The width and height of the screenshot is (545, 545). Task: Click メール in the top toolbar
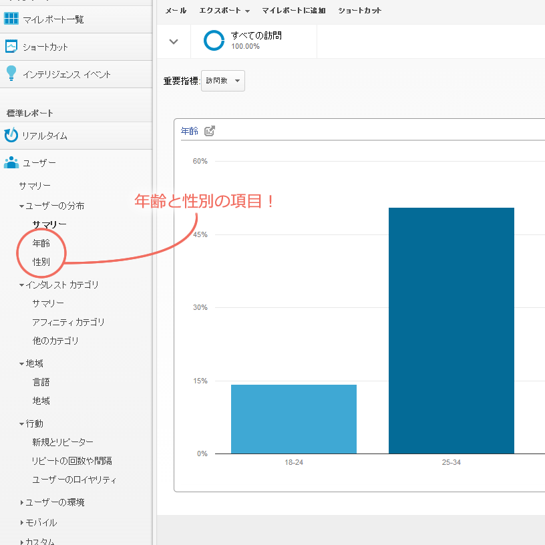[x=176, y=11]
